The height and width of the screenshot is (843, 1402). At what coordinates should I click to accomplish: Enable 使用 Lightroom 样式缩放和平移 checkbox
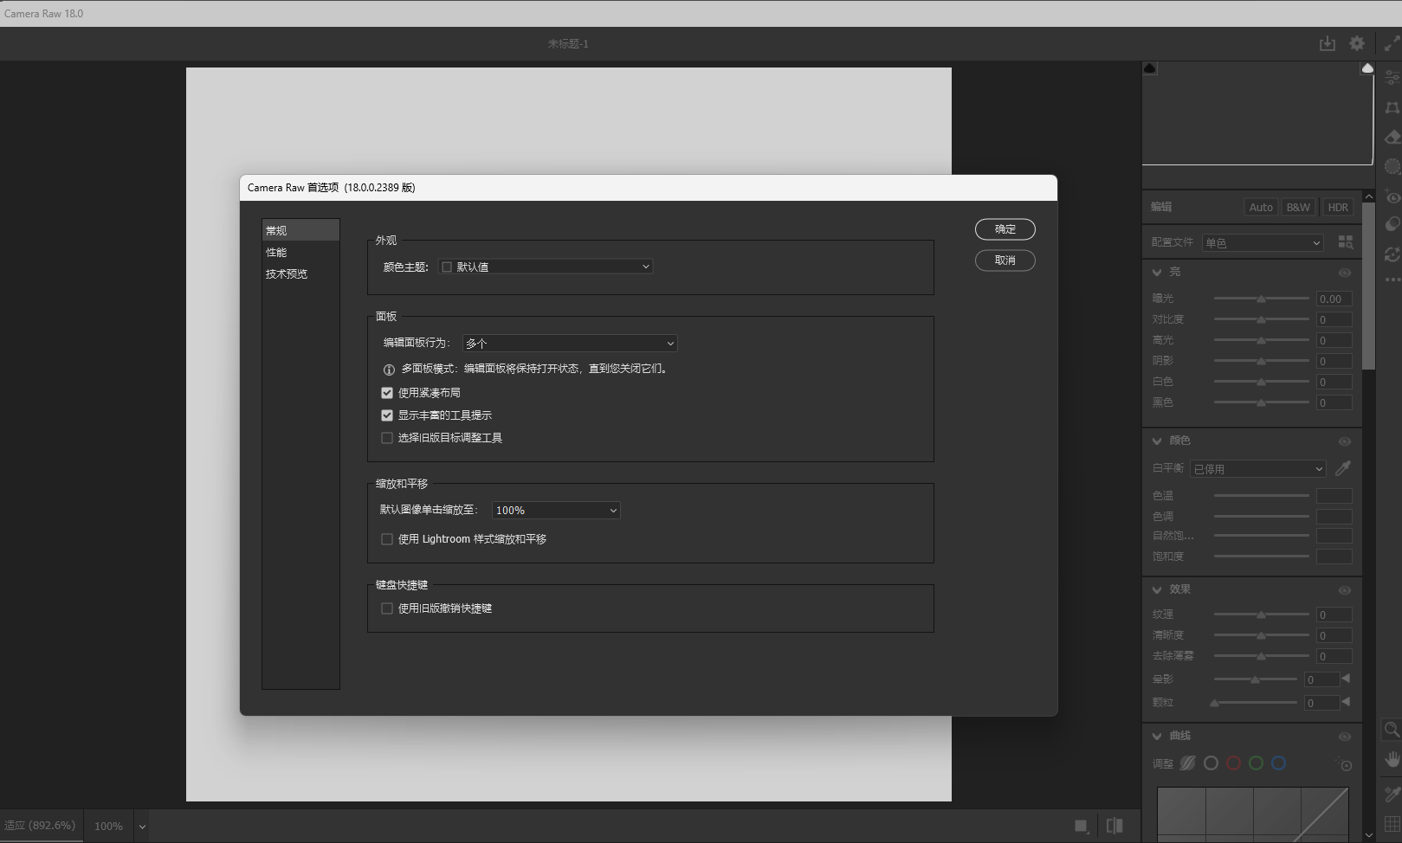[x=387, y=539]
